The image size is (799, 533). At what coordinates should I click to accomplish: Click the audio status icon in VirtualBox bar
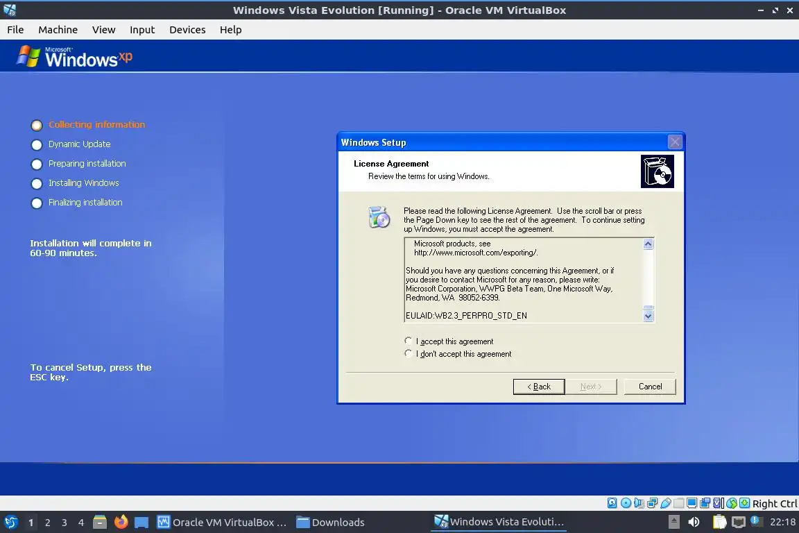pyautogui.click(x=639, y=503)
